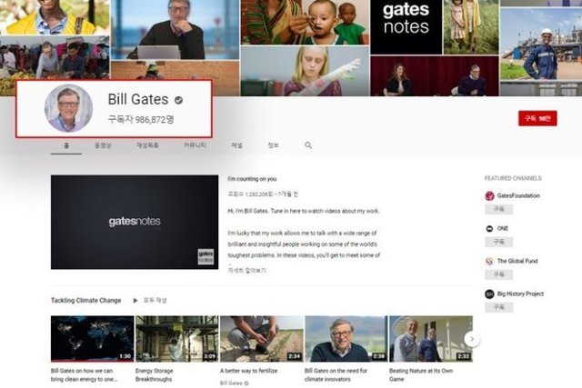Open Tackling Climate Change playlist title

pos(85,300)
